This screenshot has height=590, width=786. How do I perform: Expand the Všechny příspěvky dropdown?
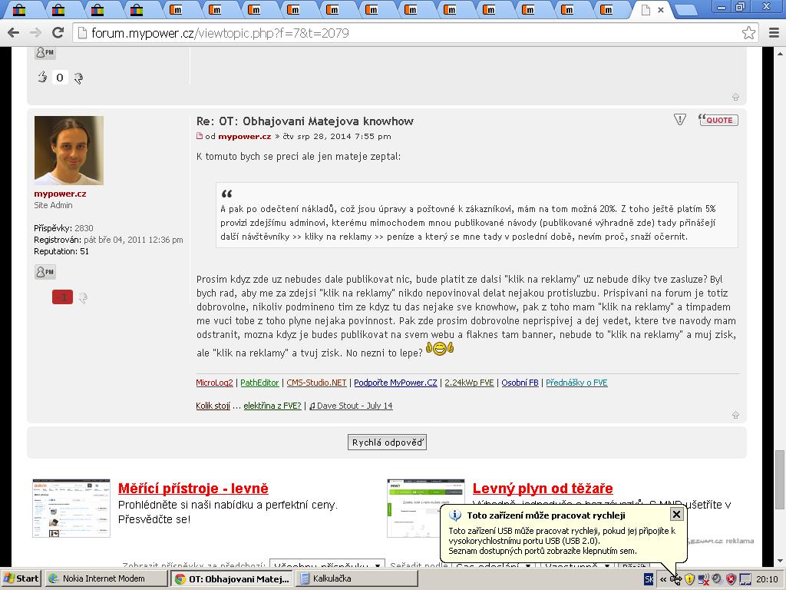pos(327,567)
